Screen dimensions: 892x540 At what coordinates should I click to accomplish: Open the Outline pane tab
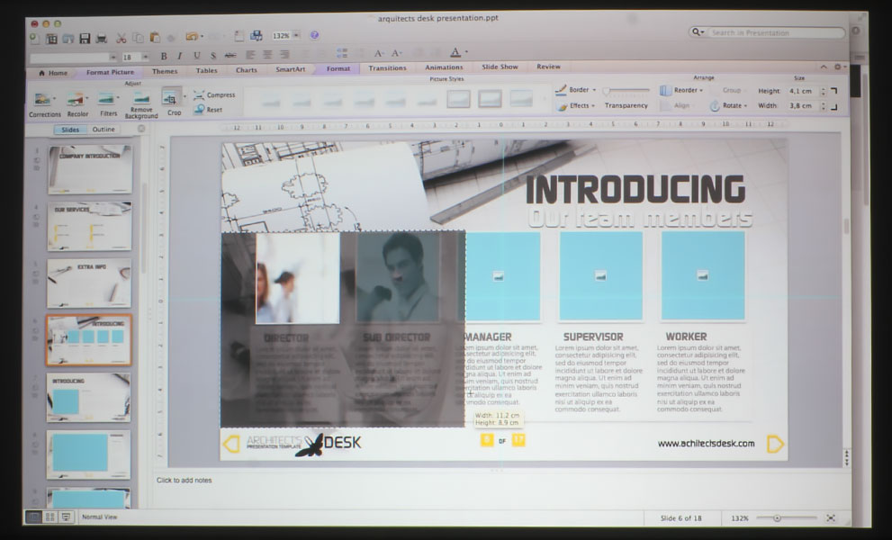[104, 130]
